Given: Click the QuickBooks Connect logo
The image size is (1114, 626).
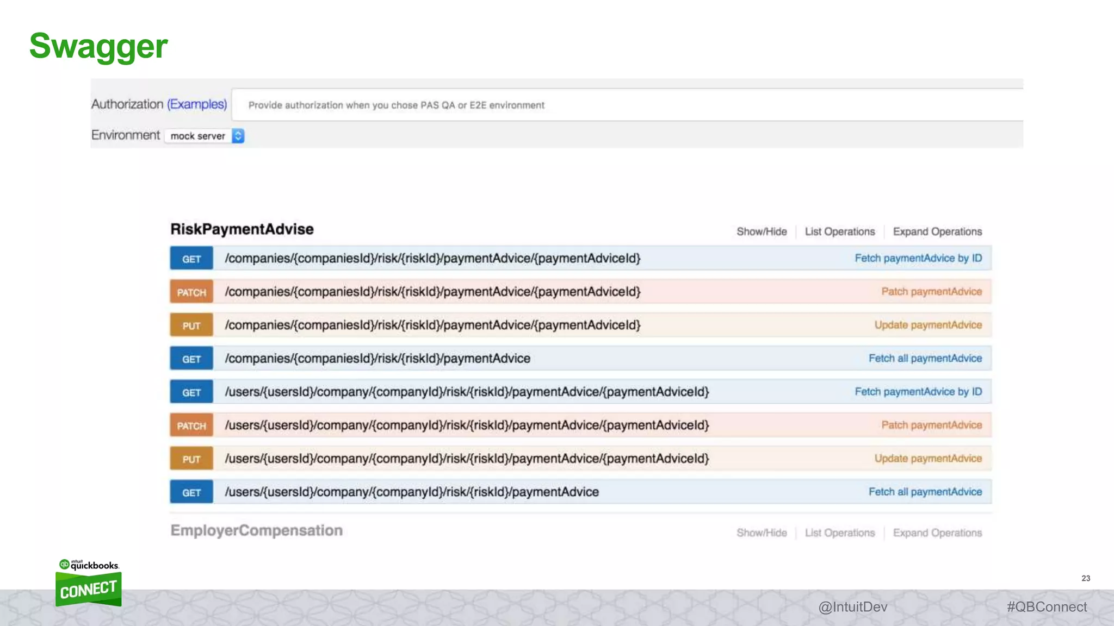Looking at the screenshot, I should pos(88,583).
